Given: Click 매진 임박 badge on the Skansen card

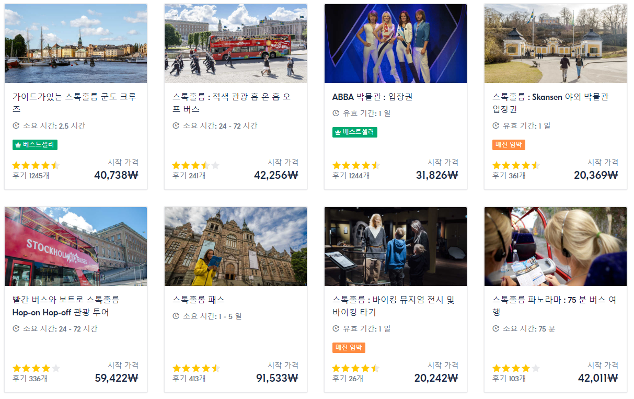Looking at the screenshot, I should (x=509, y=145).
